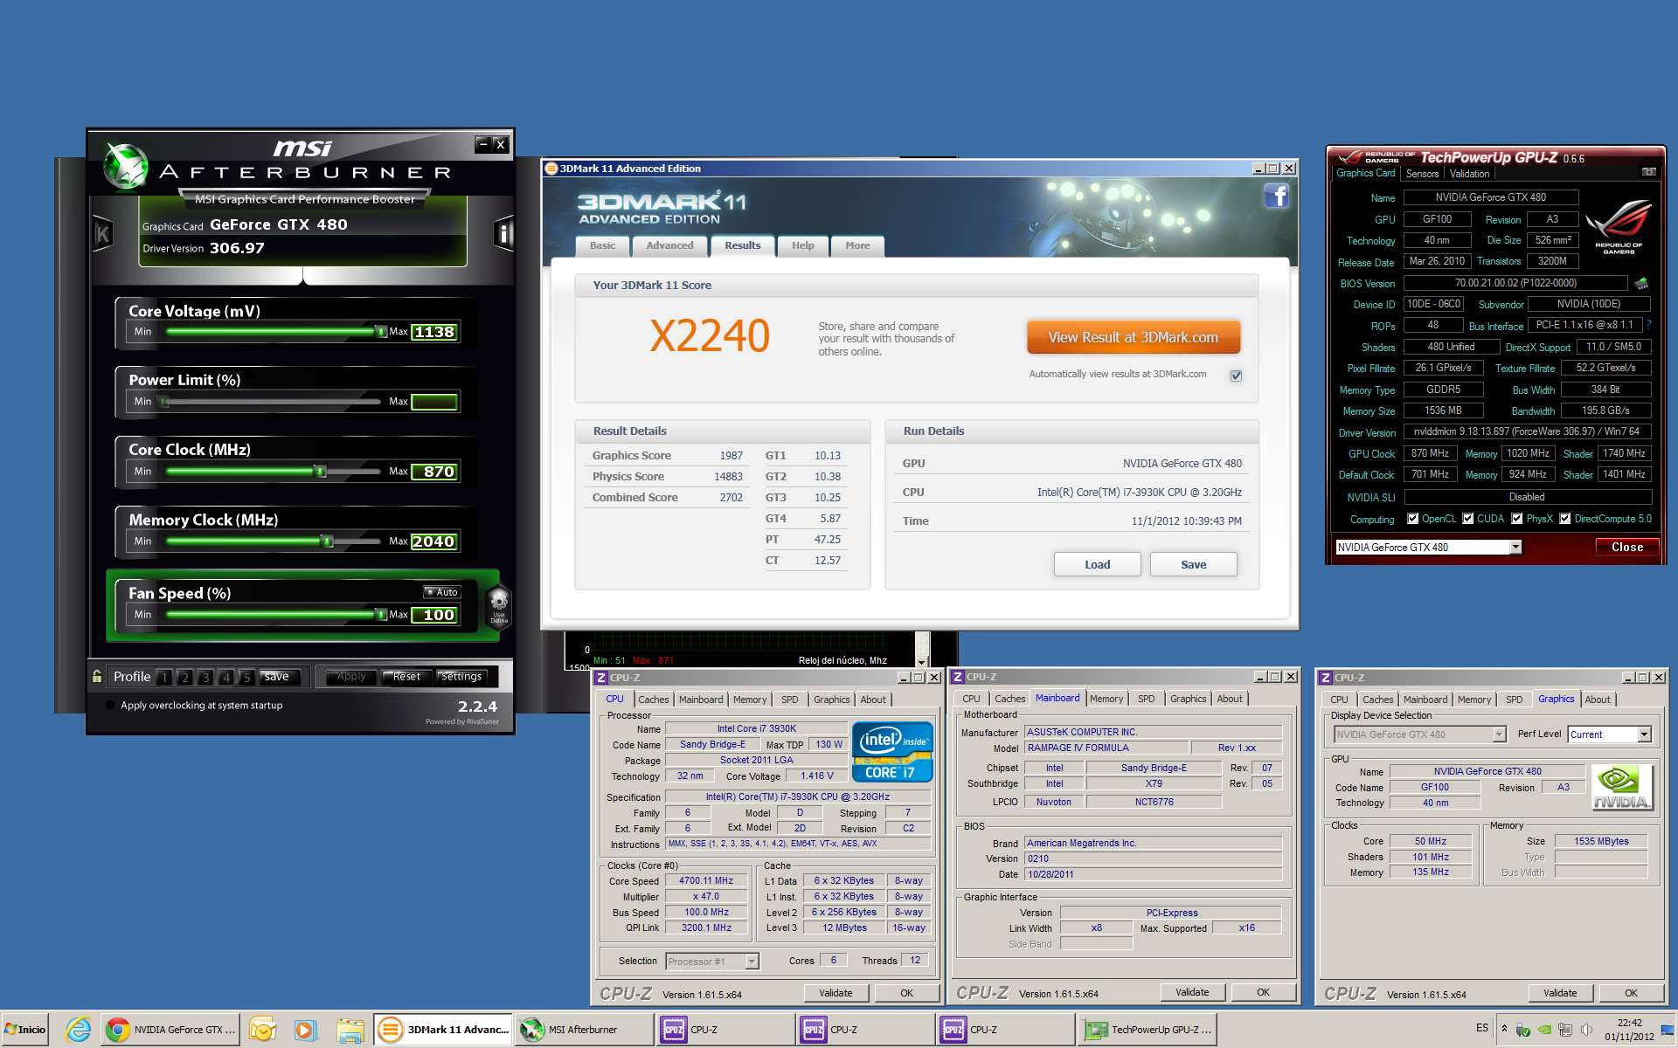Open Internet Explorer from the taskbar
This screenshot has height=1048, width=1678.
click(x=78, y=1030)
